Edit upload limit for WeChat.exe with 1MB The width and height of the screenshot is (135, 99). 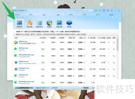coord(84,76)
